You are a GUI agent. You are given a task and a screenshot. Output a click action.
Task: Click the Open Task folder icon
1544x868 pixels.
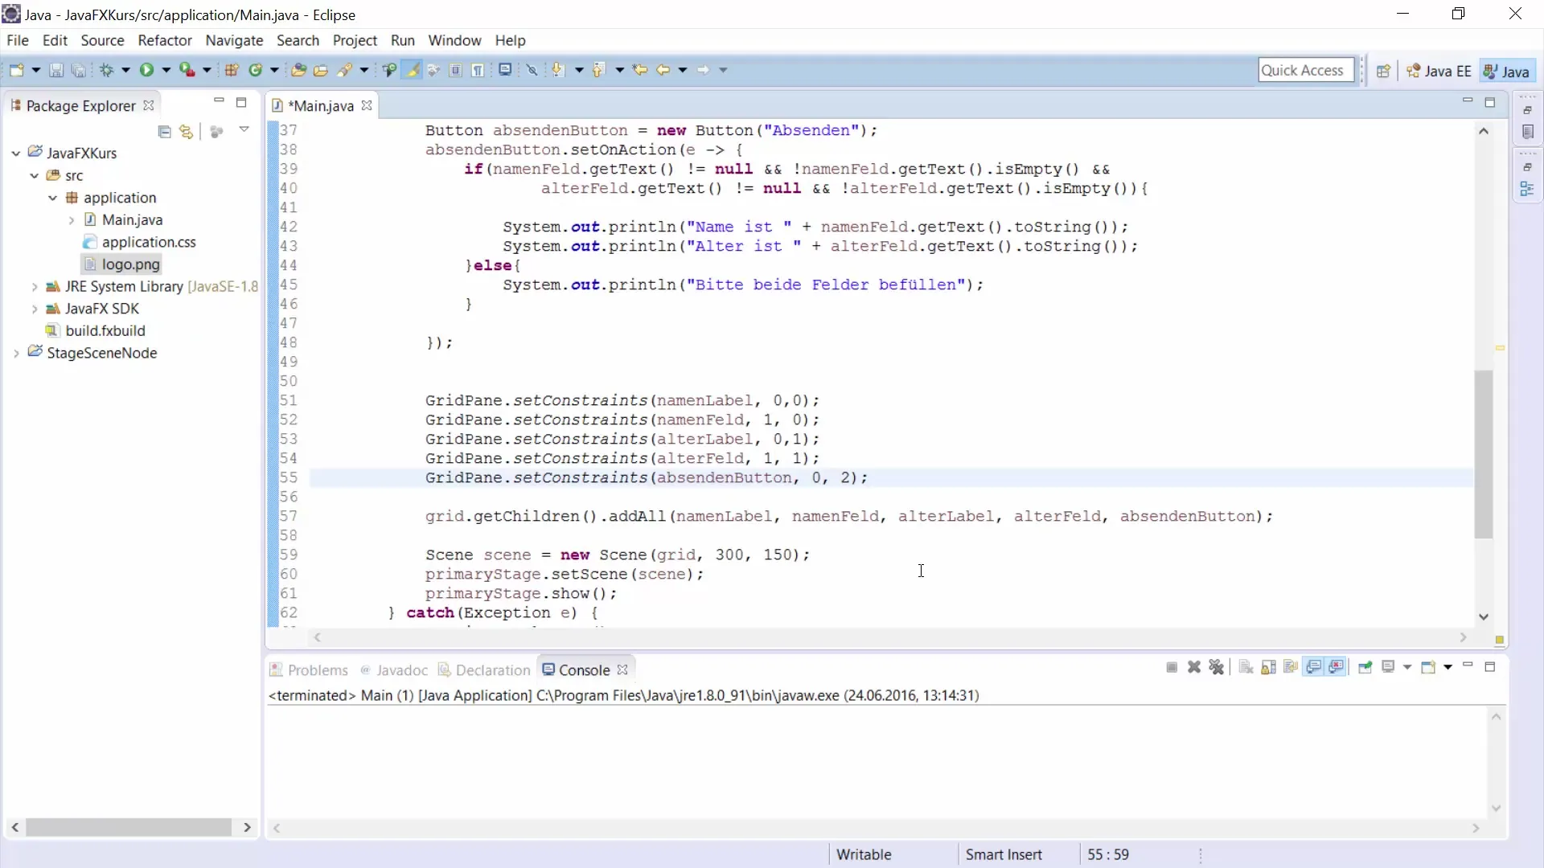point(321,70)
